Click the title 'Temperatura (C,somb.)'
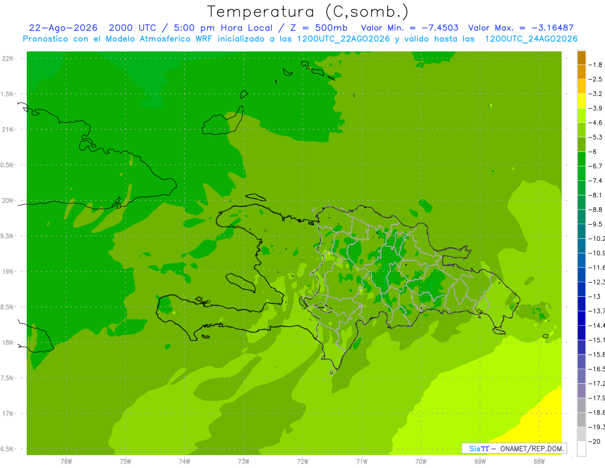This screenshot has width=605, height=468. [308, 12]
